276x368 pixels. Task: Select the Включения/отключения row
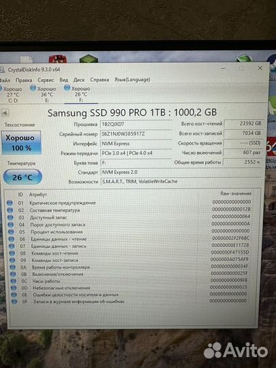click(x=129, y=274)
